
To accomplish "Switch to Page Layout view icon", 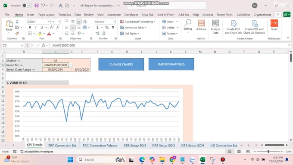I will [239, 152].
